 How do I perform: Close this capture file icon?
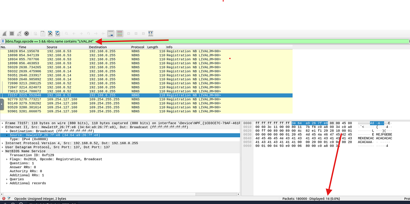(50, 34)
